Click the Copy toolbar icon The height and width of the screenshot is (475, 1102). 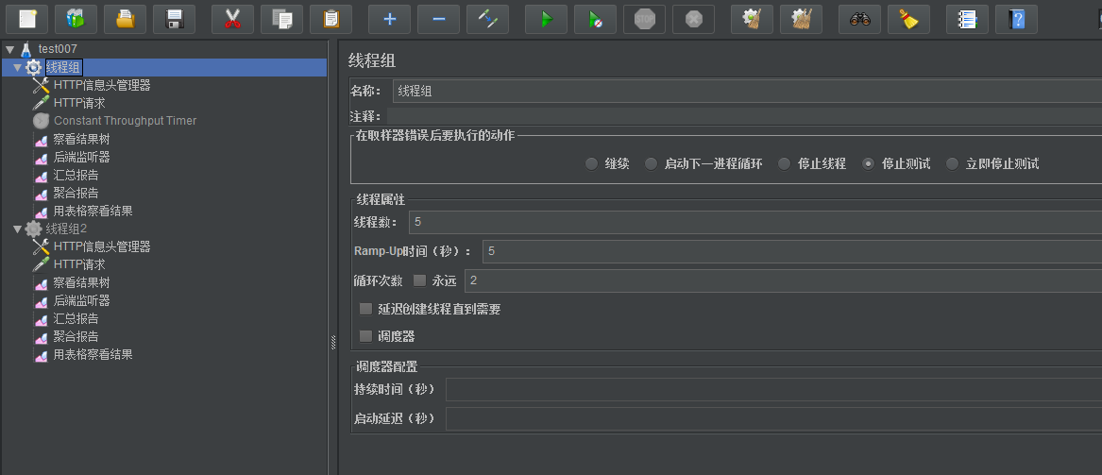coord(281,19)
